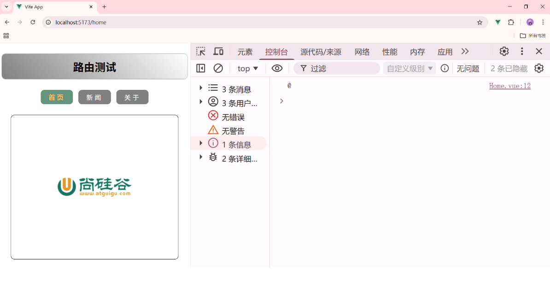Close the Vite App tab
550x282 pixels.
91,6
